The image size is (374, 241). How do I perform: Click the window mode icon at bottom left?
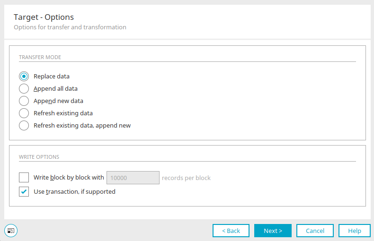pyautogui.click(x=11, y=231)
